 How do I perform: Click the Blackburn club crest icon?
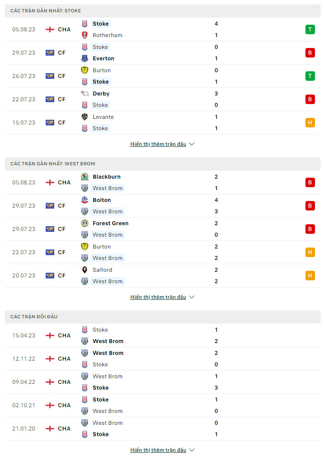84,177
